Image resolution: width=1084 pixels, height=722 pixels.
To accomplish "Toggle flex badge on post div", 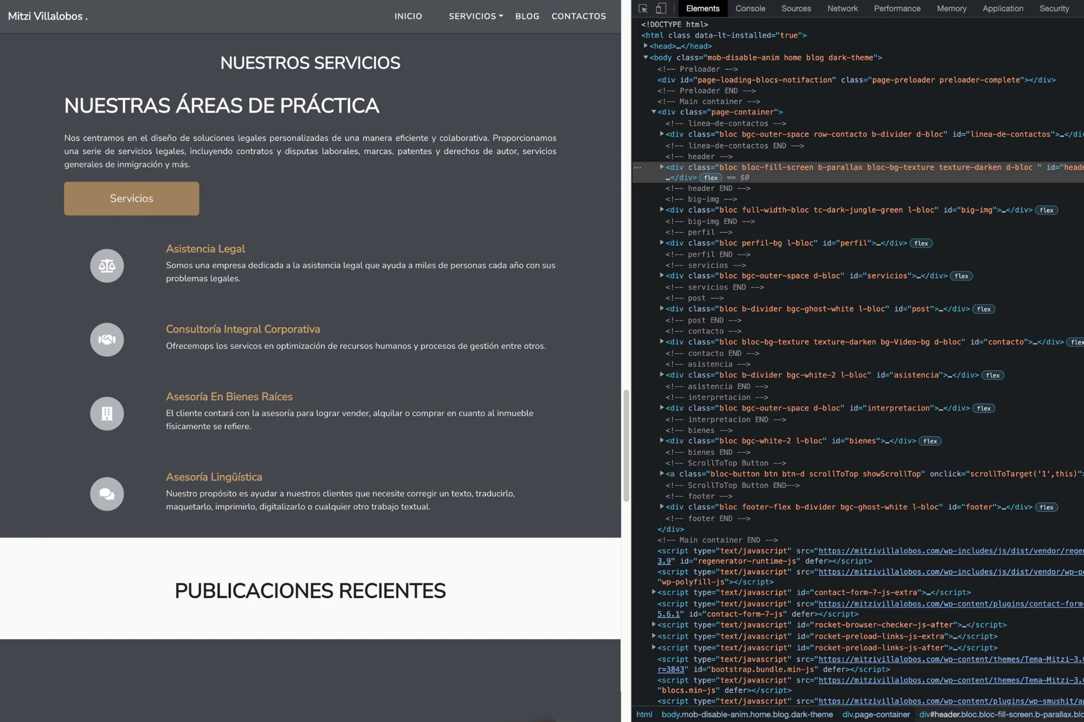I will 984,309.
